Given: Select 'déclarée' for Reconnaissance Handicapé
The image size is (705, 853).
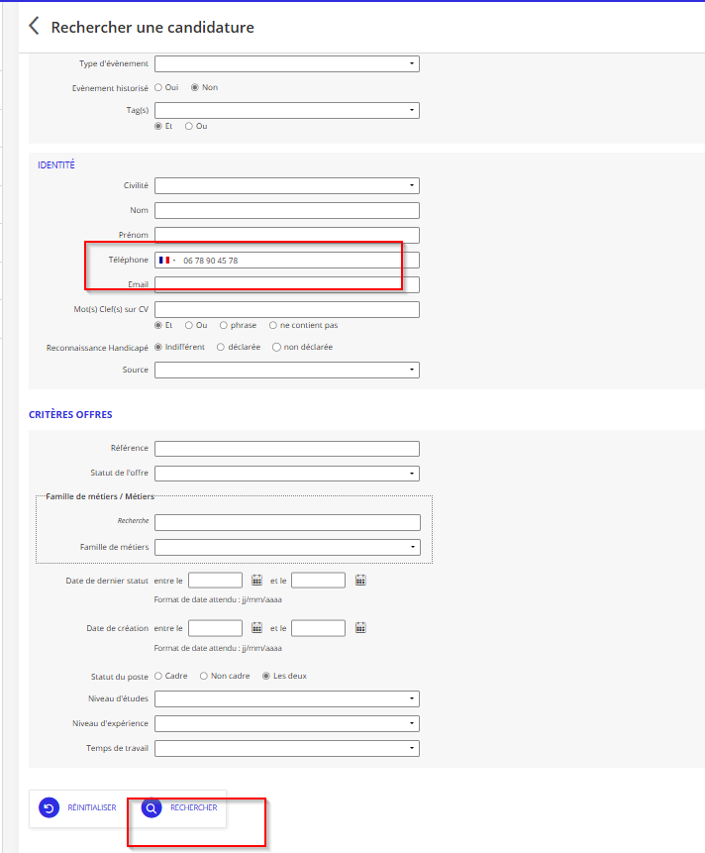Looking at the screenshot, I should pyautogui.click(x=220, y=348).
